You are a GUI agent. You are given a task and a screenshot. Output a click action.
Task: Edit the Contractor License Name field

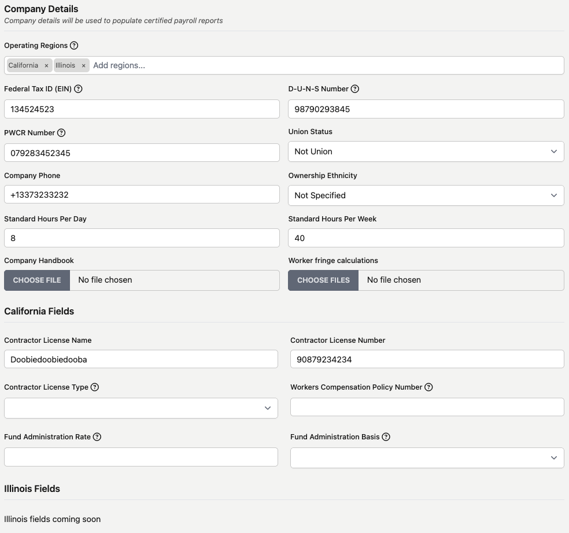click(141, 359)
